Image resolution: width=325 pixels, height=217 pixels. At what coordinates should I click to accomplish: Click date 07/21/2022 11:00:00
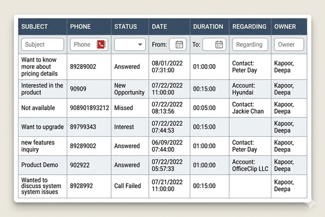(167, 185)
